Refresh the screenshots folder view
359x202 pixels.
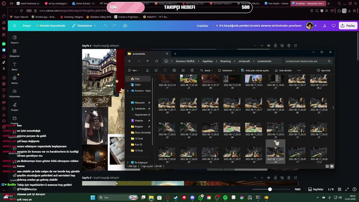click(x=157, y=61)
